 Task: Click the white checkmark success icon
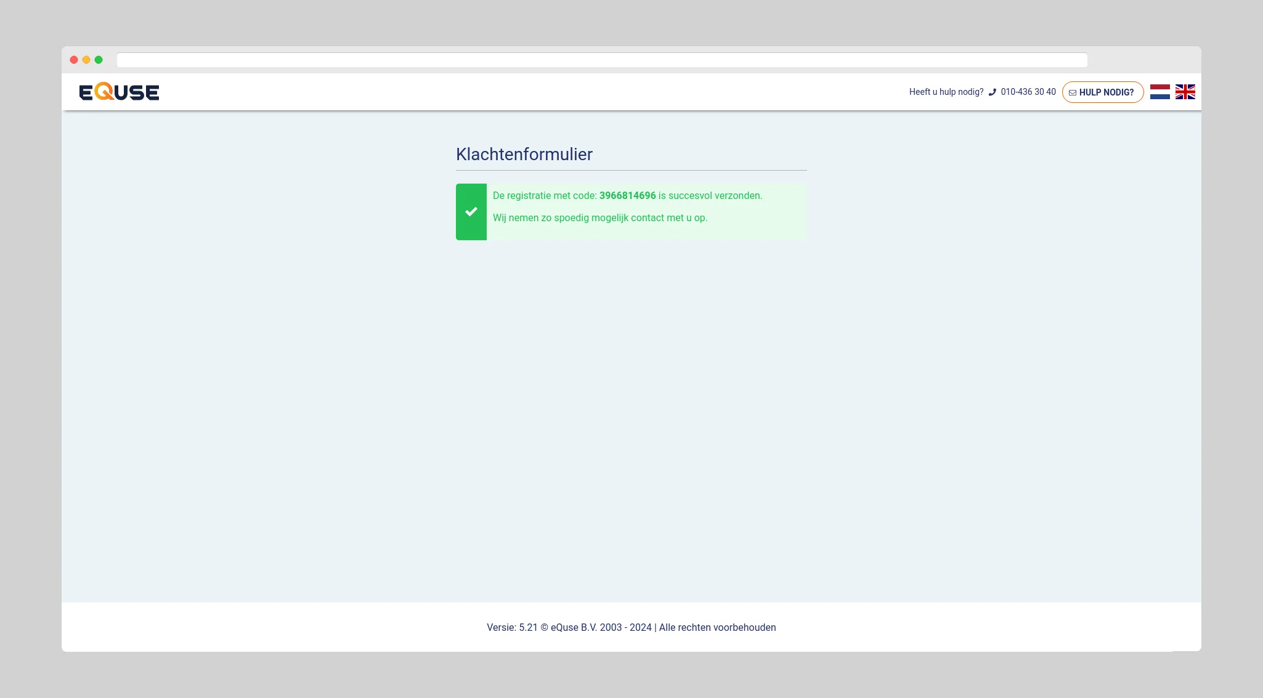[x=471, y=212]
